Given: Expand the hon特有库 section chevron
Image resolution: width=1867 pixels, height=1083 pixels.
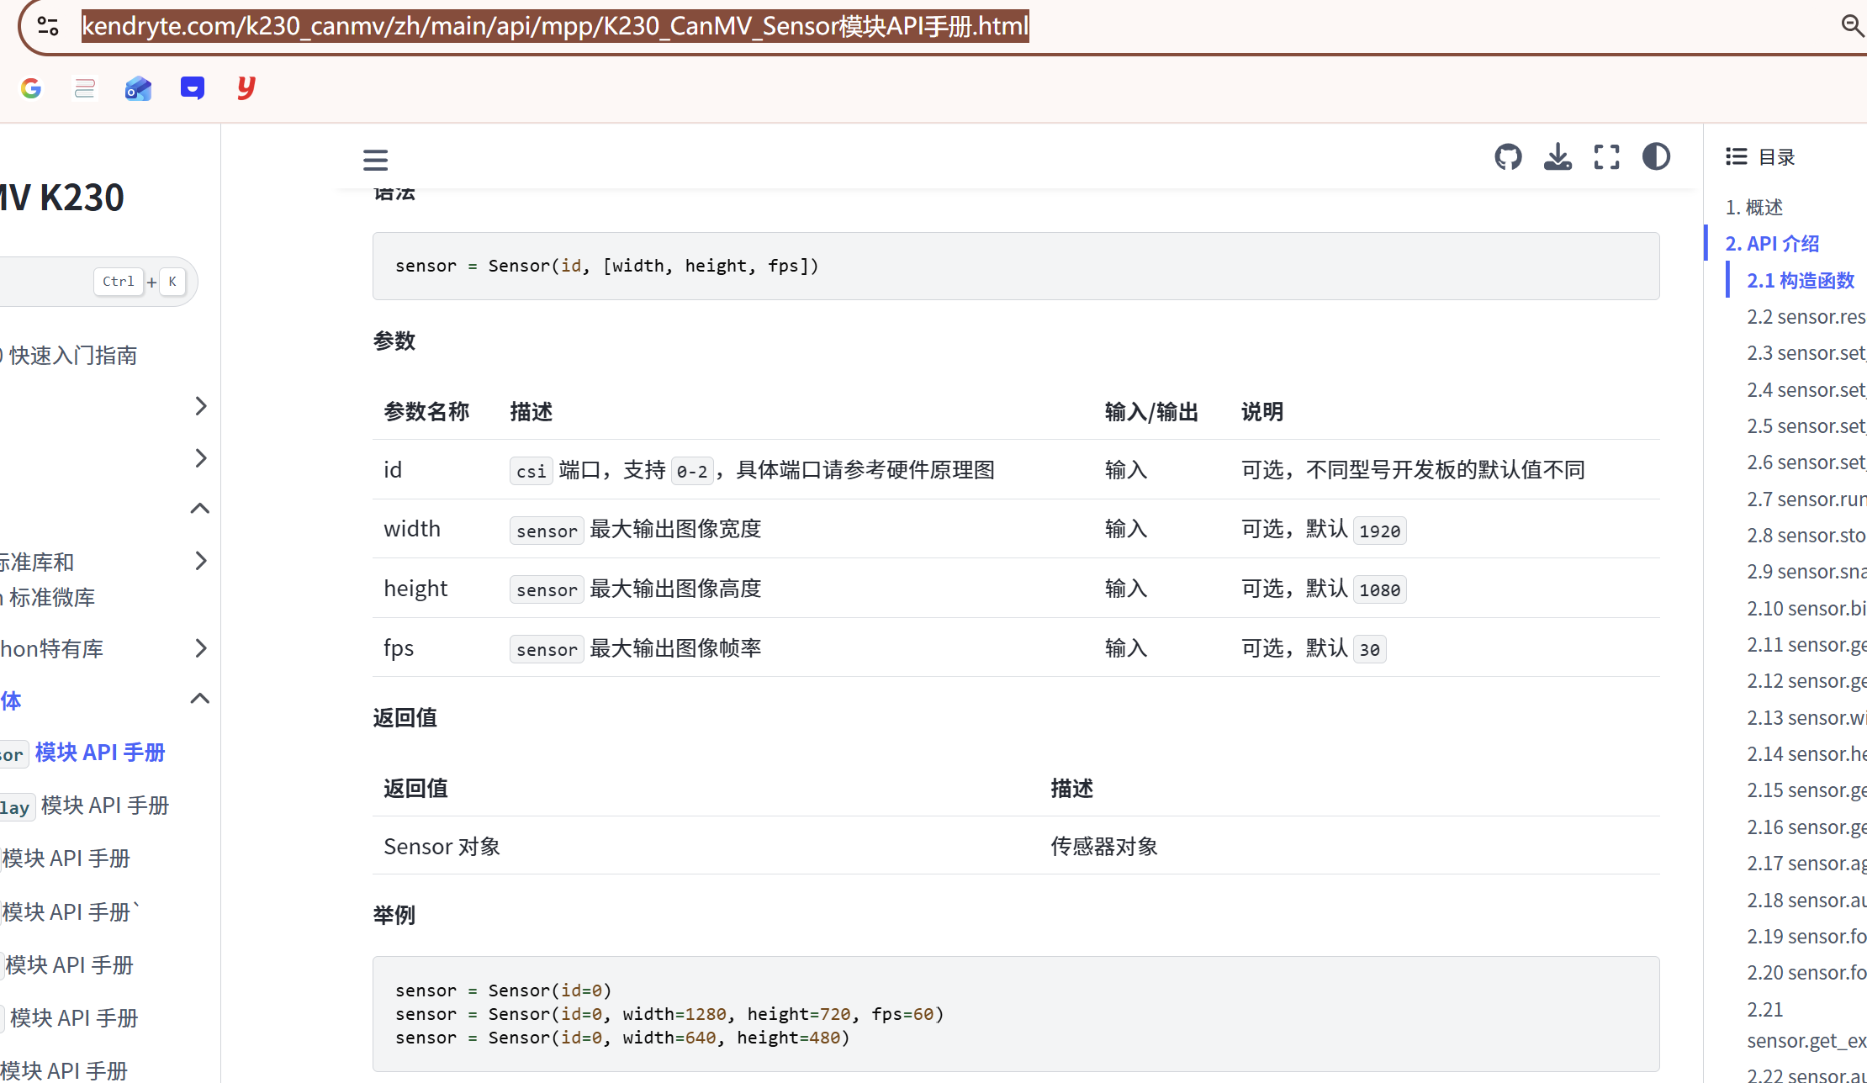Looking at the screenshot, I should click(200, 648).
